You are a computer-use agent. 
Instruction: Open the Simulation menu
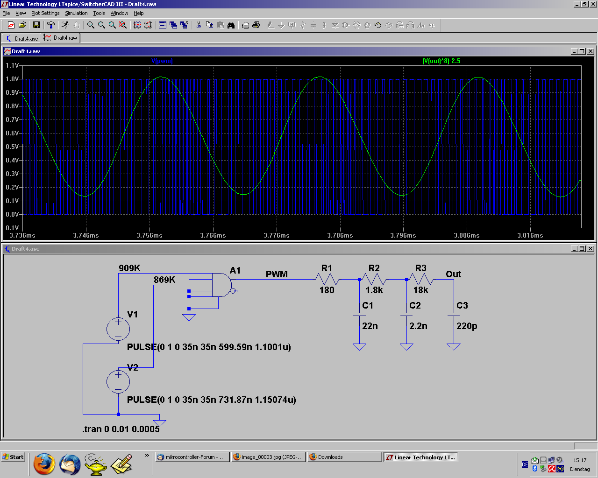(76, 13)
